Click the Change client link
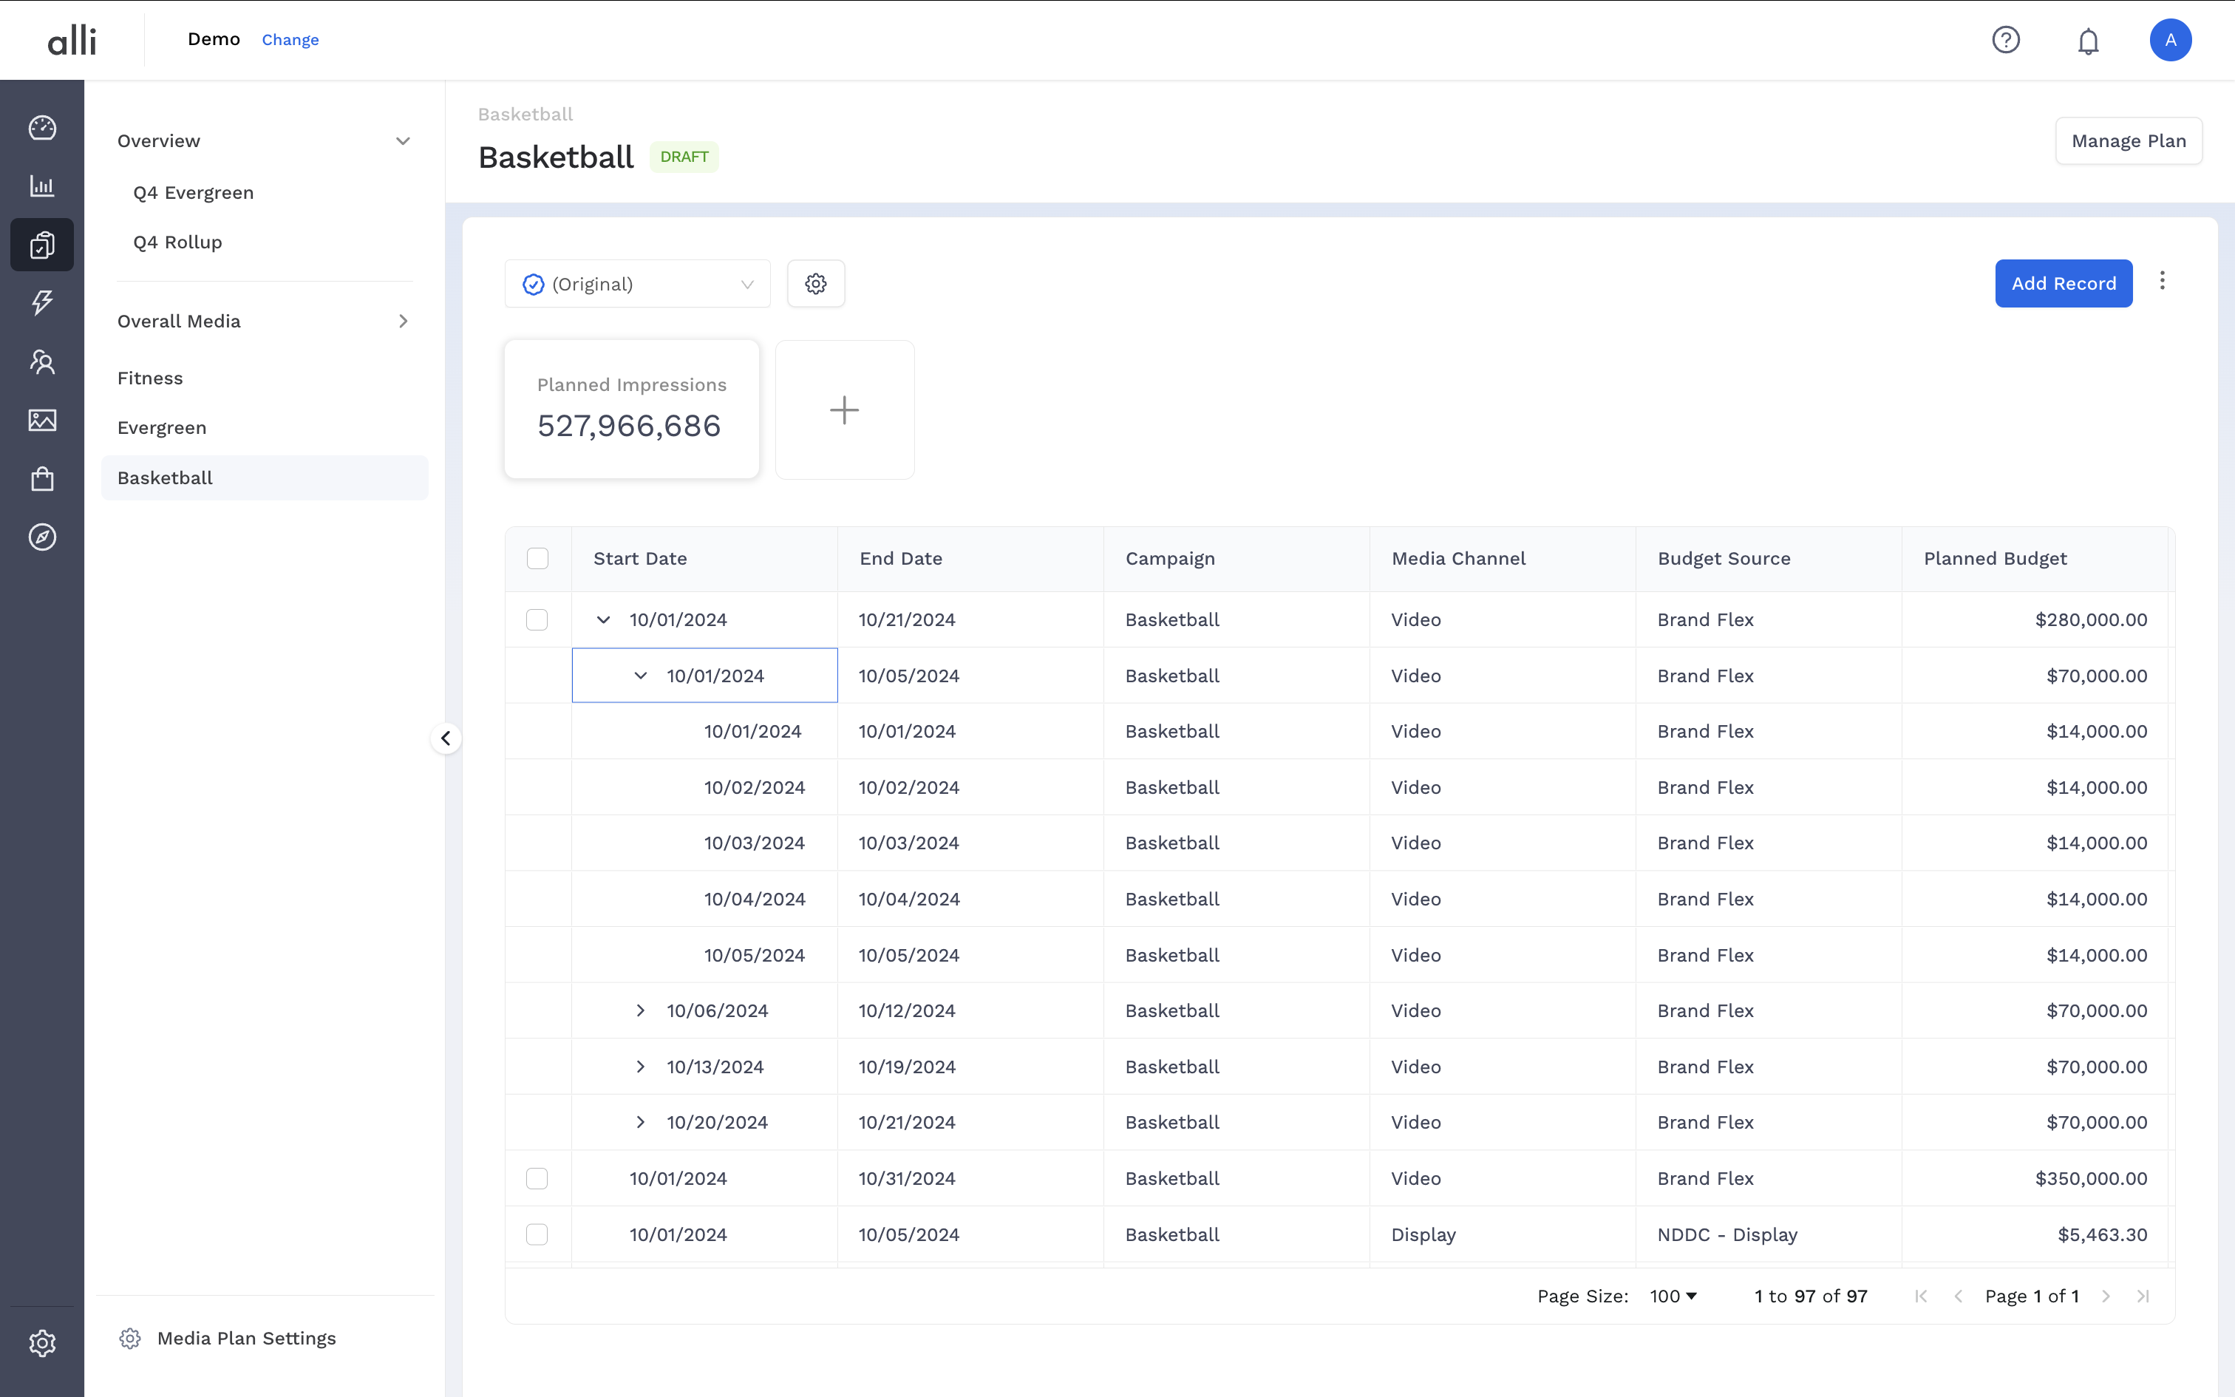 (x=290, y=40)
